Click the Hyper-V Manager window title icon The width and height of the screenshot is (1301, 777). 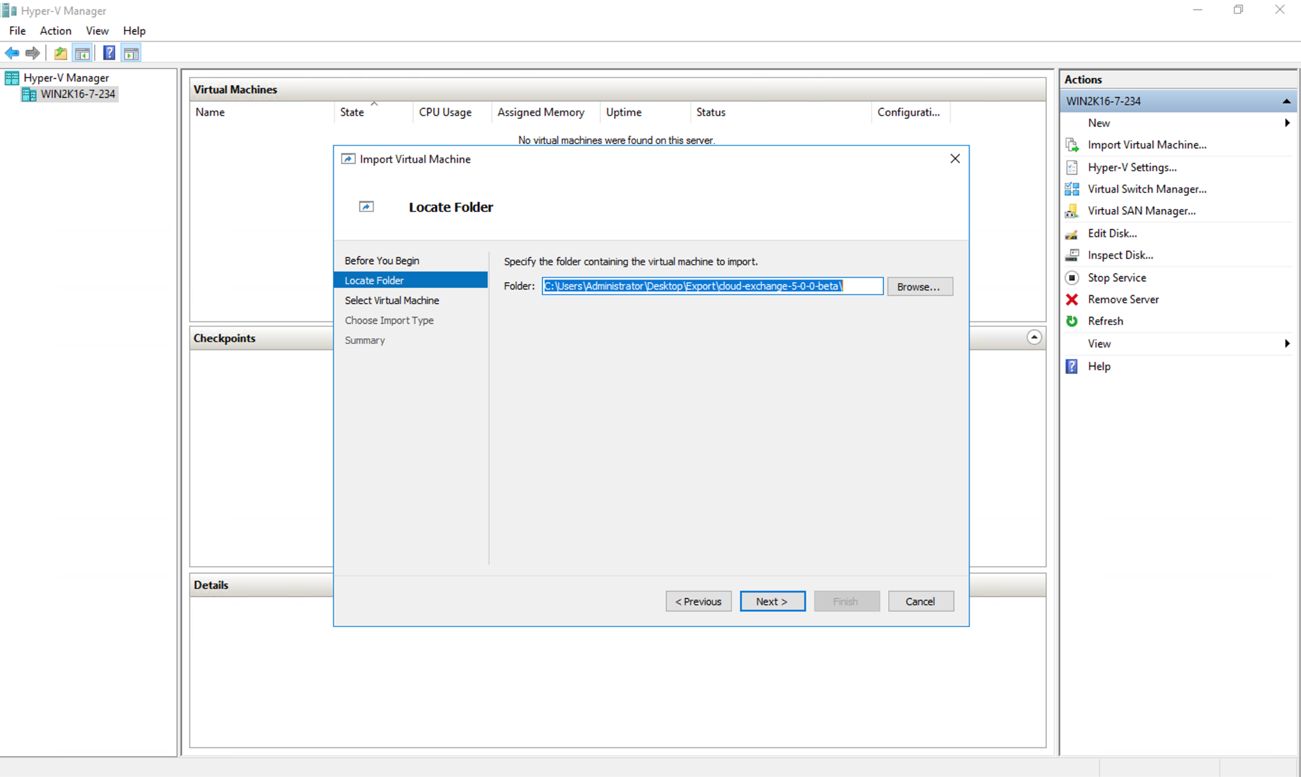[x=9, y=10]
